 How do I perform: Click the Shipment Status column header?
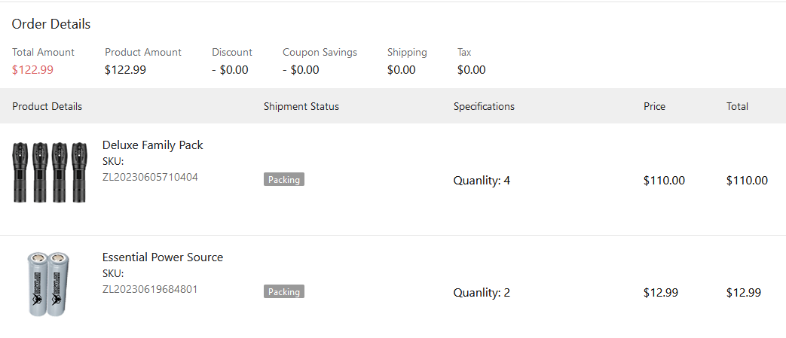pyautogui.click(x=301, y=106)
